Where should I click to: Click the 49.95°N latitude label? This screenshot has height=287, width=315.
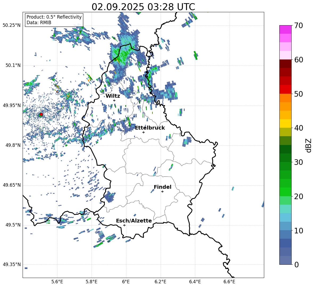point(12,105)
